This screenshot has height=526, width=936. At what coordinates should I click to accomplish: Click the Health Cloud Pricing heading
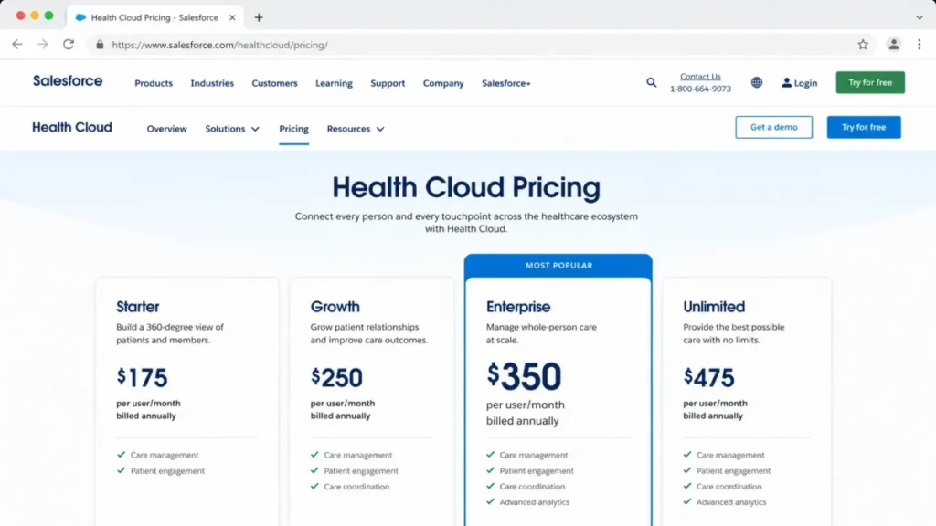pos(466,187)
